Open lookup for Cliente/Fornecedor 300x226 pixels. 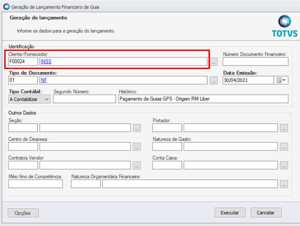pyautogui.click(x=214, y=62)
